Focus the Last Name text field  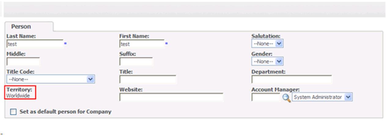(x=35, y=44)
